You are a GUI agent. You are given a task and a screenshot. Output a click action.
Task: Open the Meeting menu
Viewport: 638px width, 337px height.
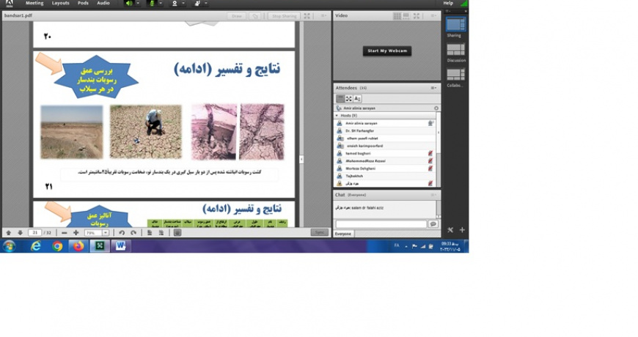[34, 3]
